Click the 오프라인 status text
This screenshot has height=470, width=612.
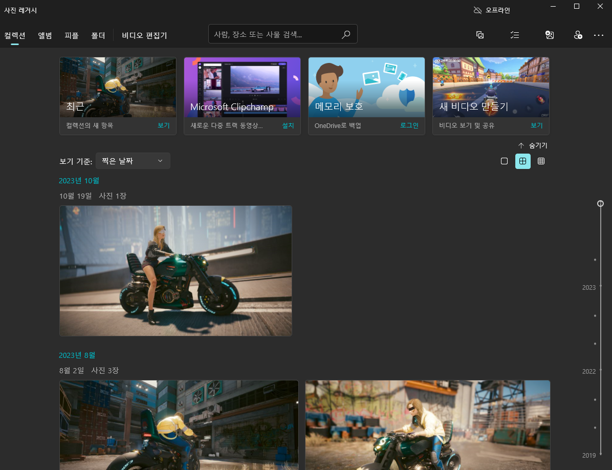498,10
